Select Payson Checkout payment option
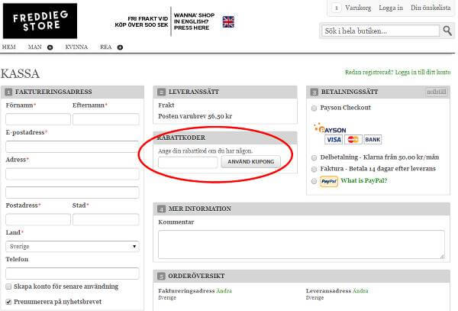Screen dimensions: 458x311 coord(314,108)
